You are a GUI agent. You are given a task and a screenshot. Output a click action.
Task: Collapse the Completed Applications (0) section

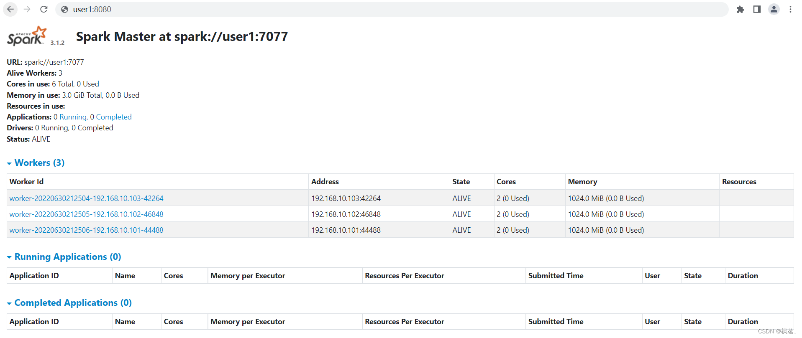(x=69, y=302)
